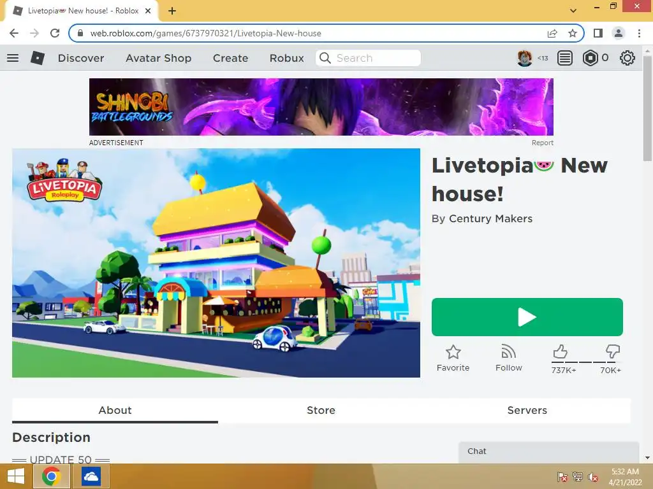Image resolution: width=653 pixels, height=489 pixels.
Task: Open the user avatar profile icon
Action: [525, 58]
